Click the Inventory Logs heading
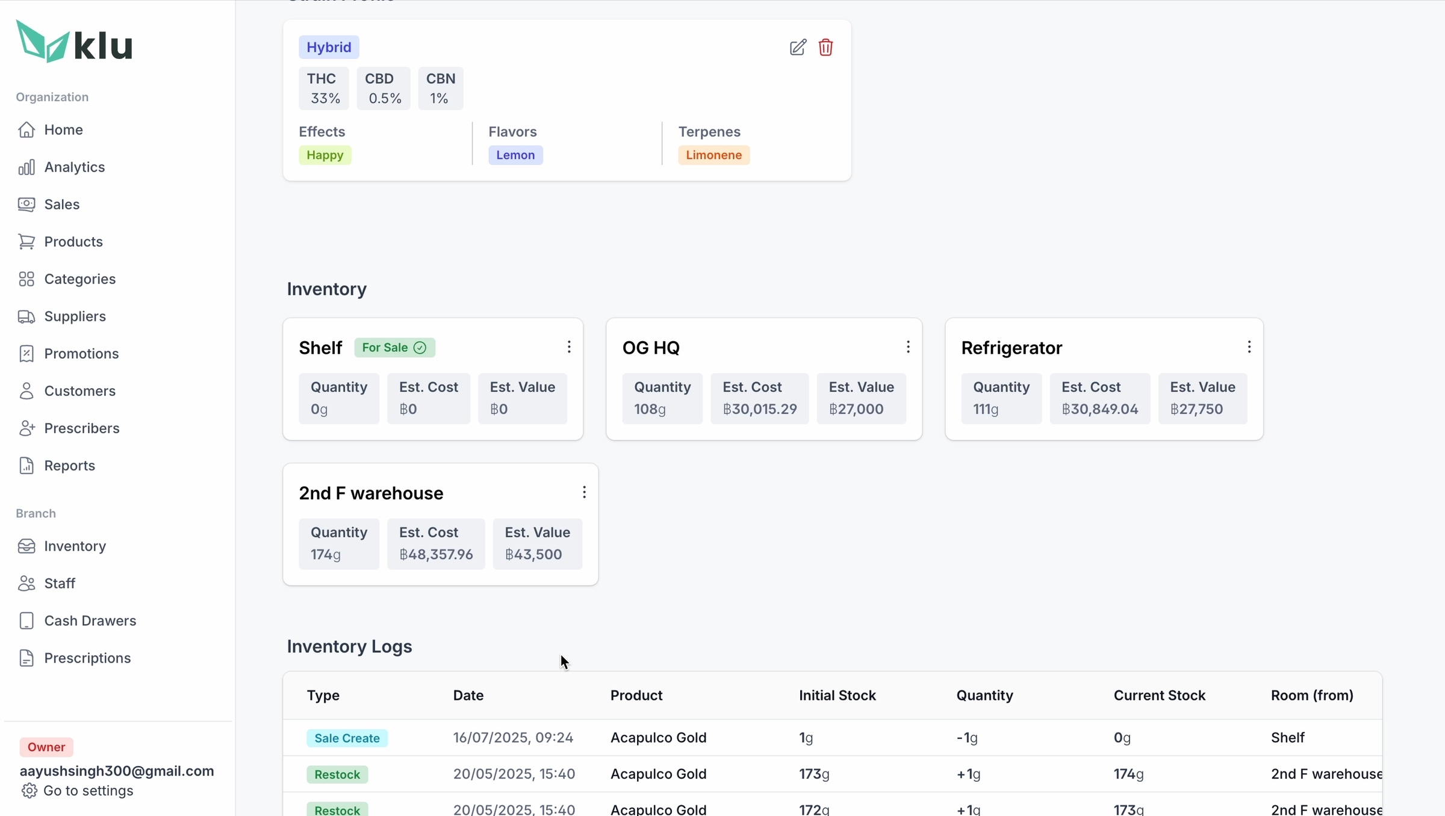Viewport: 1445px width, 816px height. tap(349, 646)
